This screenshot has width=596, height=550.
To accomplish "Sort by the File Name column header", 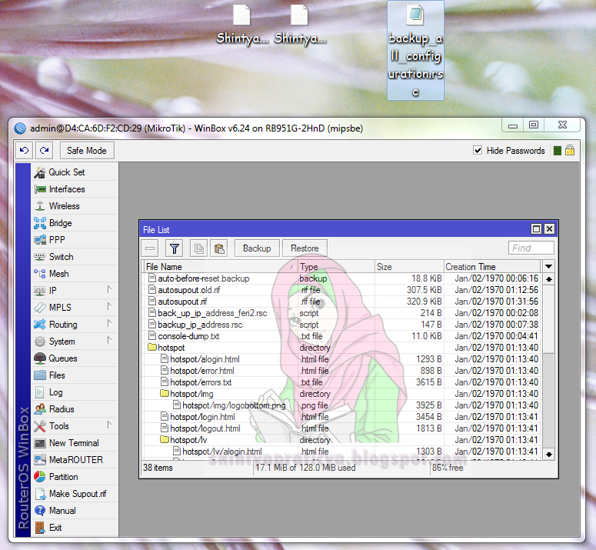I will click(x=221, y=267).
